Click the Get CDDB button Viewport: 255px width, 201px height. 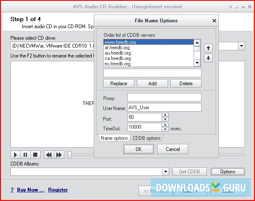(x=189, y=172)
